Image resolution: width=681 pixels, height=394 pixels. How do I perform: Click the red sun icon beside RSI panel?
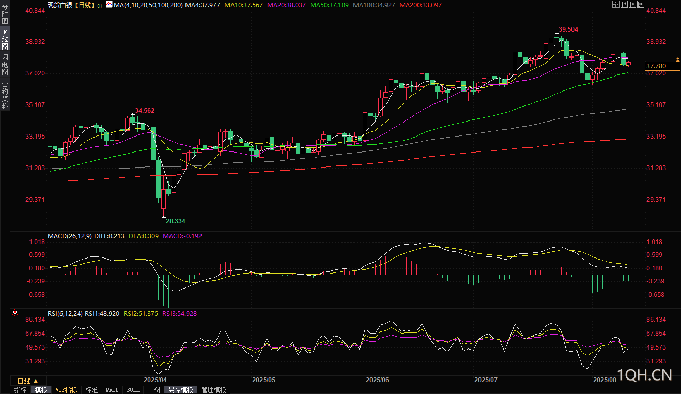[14, 313]
